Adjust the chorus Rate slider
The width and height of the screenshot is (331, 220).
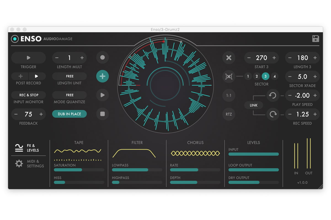(195, 170)
